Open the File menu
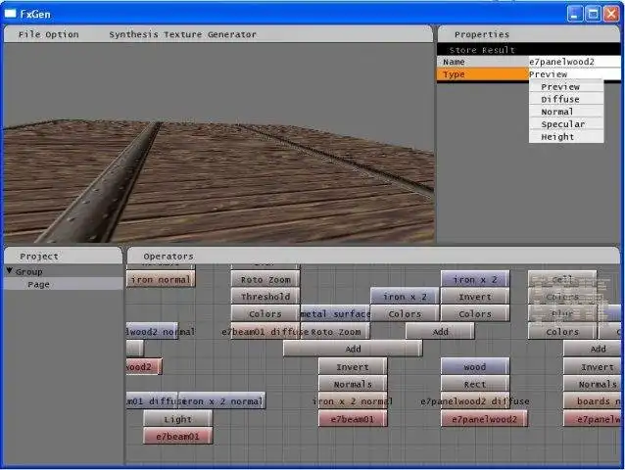Image resolution: width=625 pixels, height=470 pixels. pyautogui.click(x=29, y=34)
